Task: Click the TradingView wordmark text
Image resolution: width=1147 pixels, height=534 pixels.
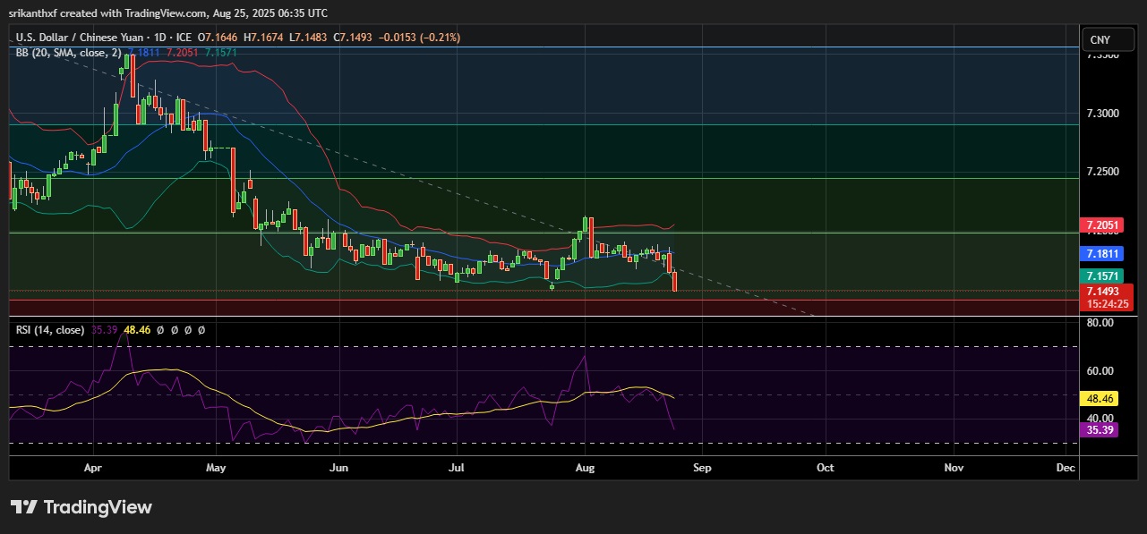Action: 98,507
